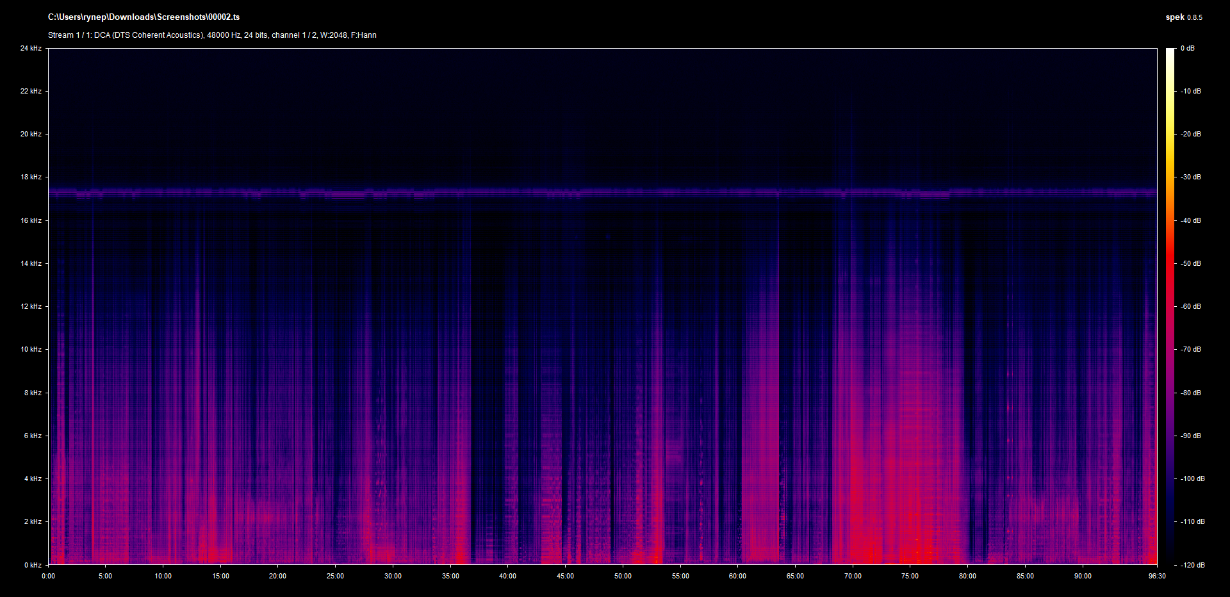Select the -40 dB scale label
This screenshot has width=1230, height=597.
(1191, 220)
